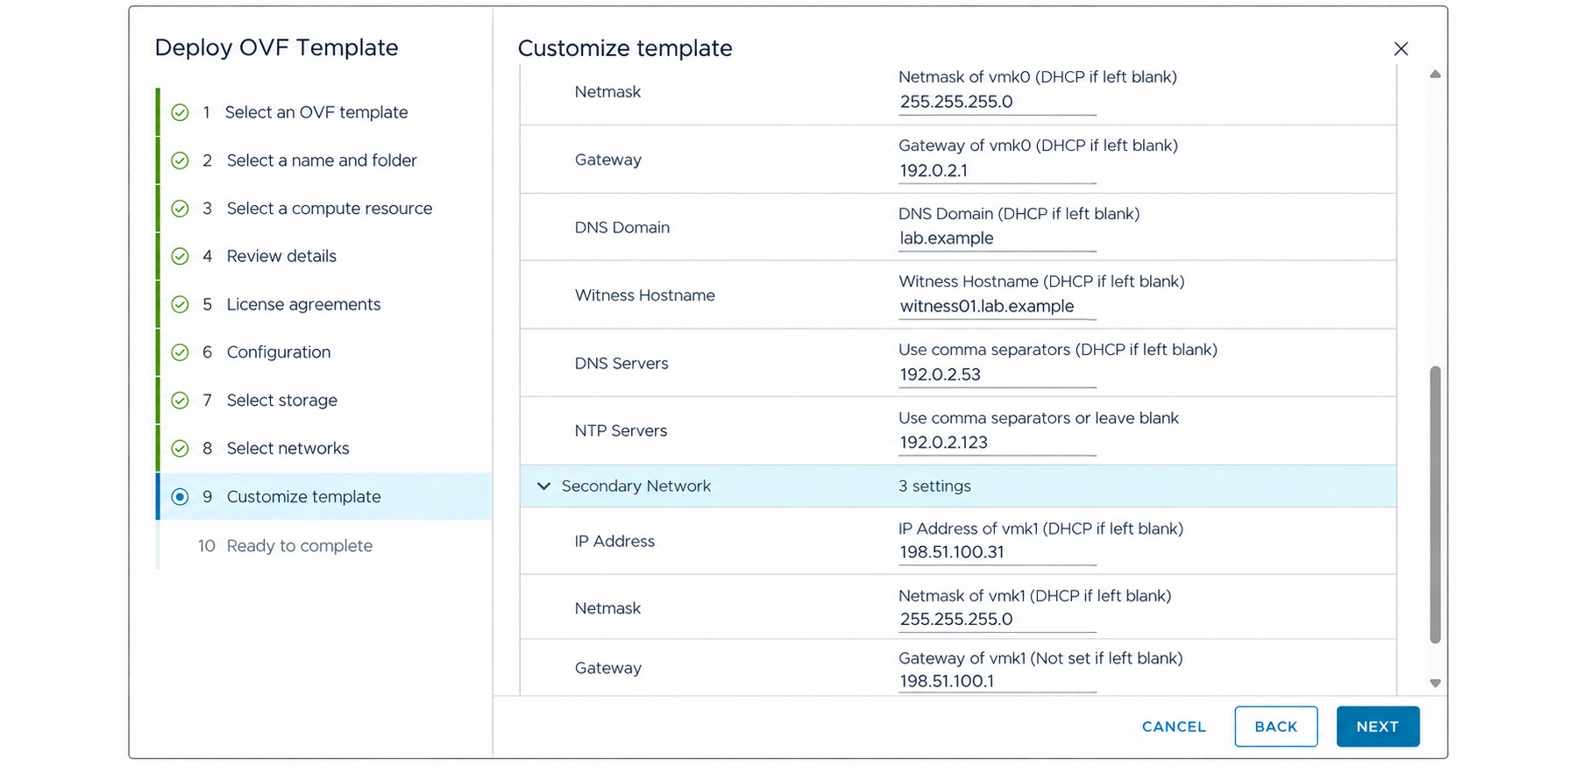The image size is (1576, 767).
Task: Focus the DNS Domain input field
Action: pos(997,238)
